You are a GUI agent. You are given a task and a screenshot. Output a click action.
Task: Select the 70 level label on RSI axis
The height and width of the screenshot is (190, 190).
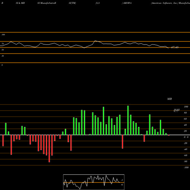[3, 44]
